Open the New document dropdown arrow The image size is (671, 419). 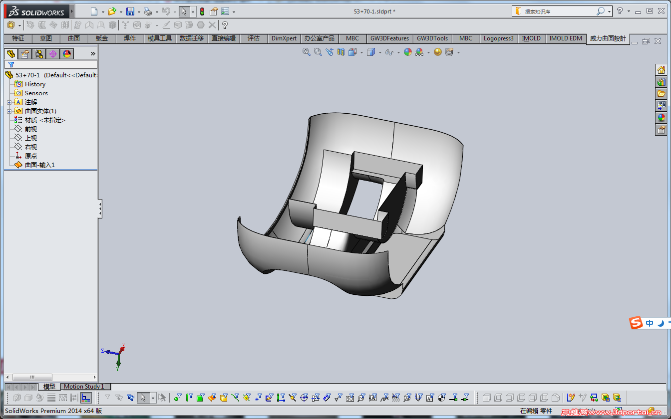click(x=103, y=12)
